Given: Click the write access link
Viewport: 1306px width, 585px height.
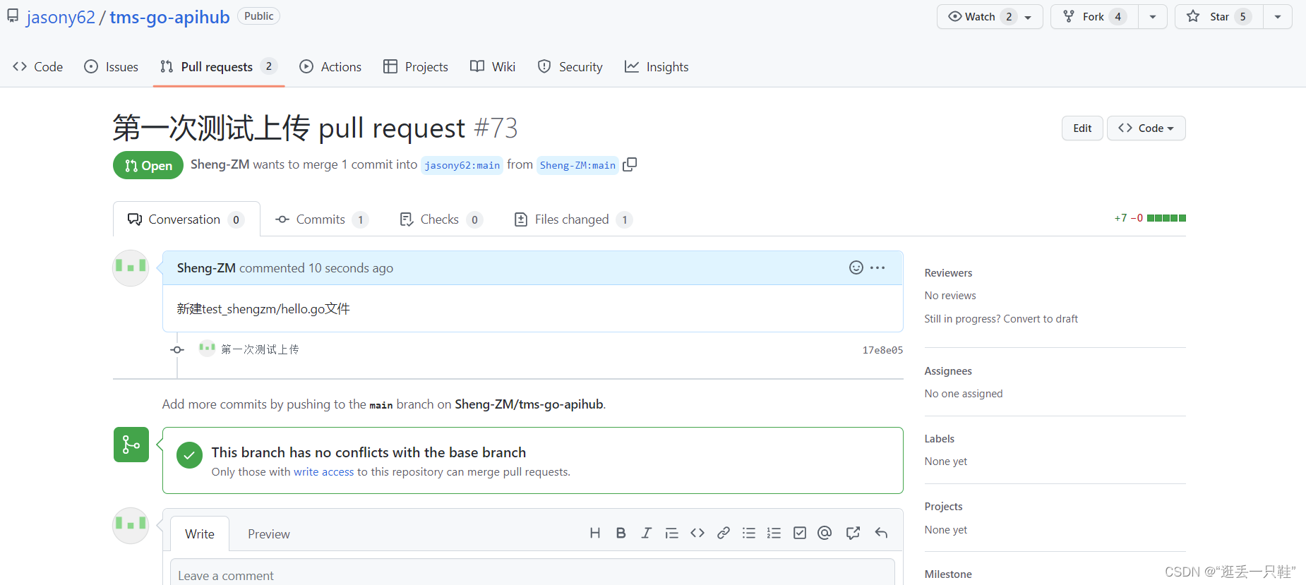Looking at the screenshot, I should tap(323, 471).
